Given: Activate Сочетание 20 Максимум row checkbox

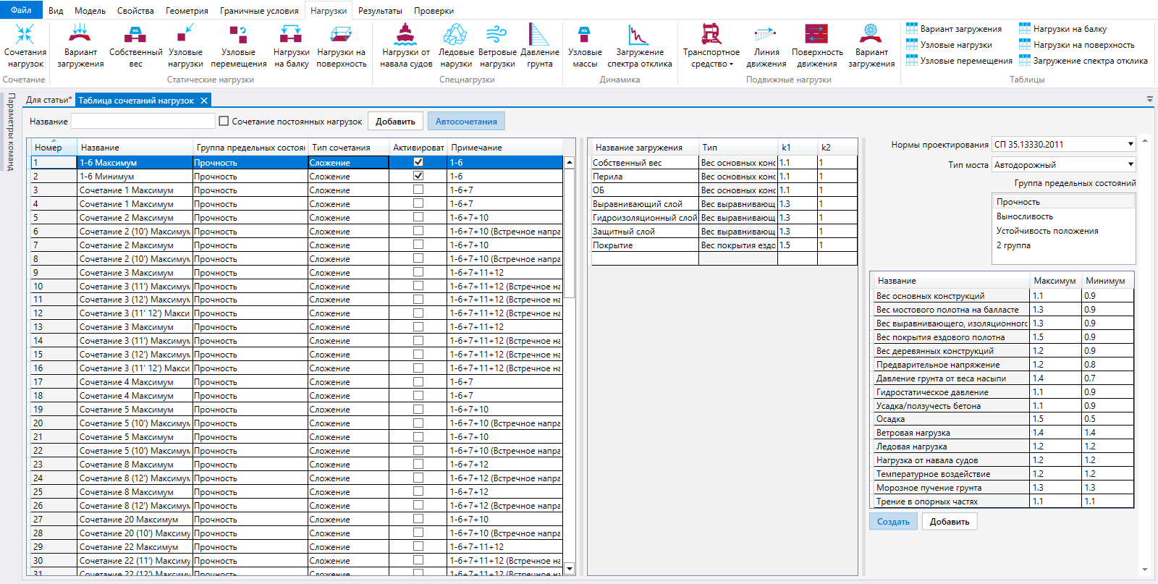Looking at the screenshot, I should click(x=418, y=519).
